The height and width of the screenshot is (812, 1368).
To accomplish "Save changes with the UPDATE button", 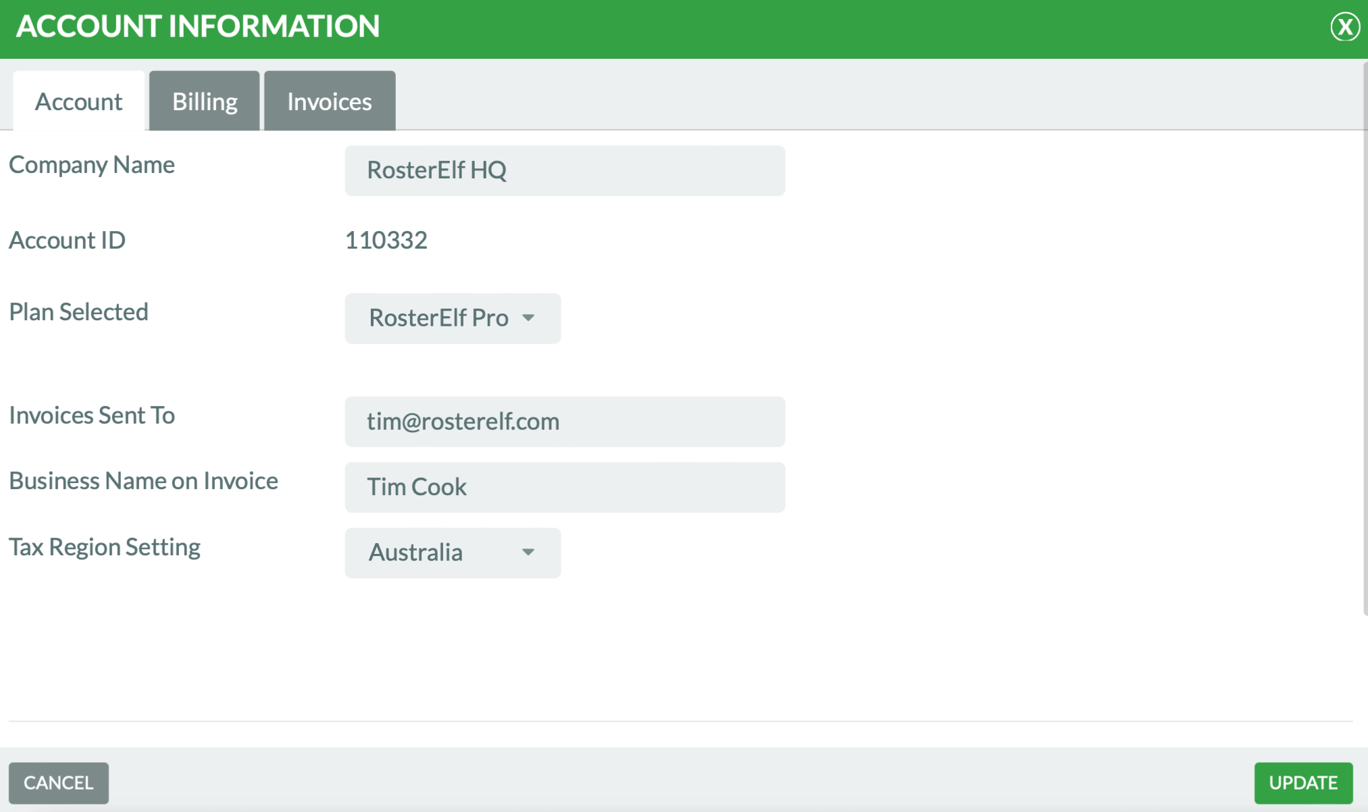I will (1303, 783).
